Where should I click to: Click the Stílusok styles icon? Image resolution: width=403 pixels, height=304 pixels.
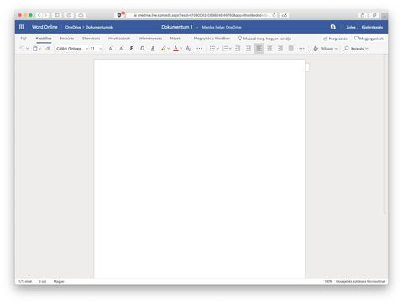pyautogui.click(x=316, y=49)
